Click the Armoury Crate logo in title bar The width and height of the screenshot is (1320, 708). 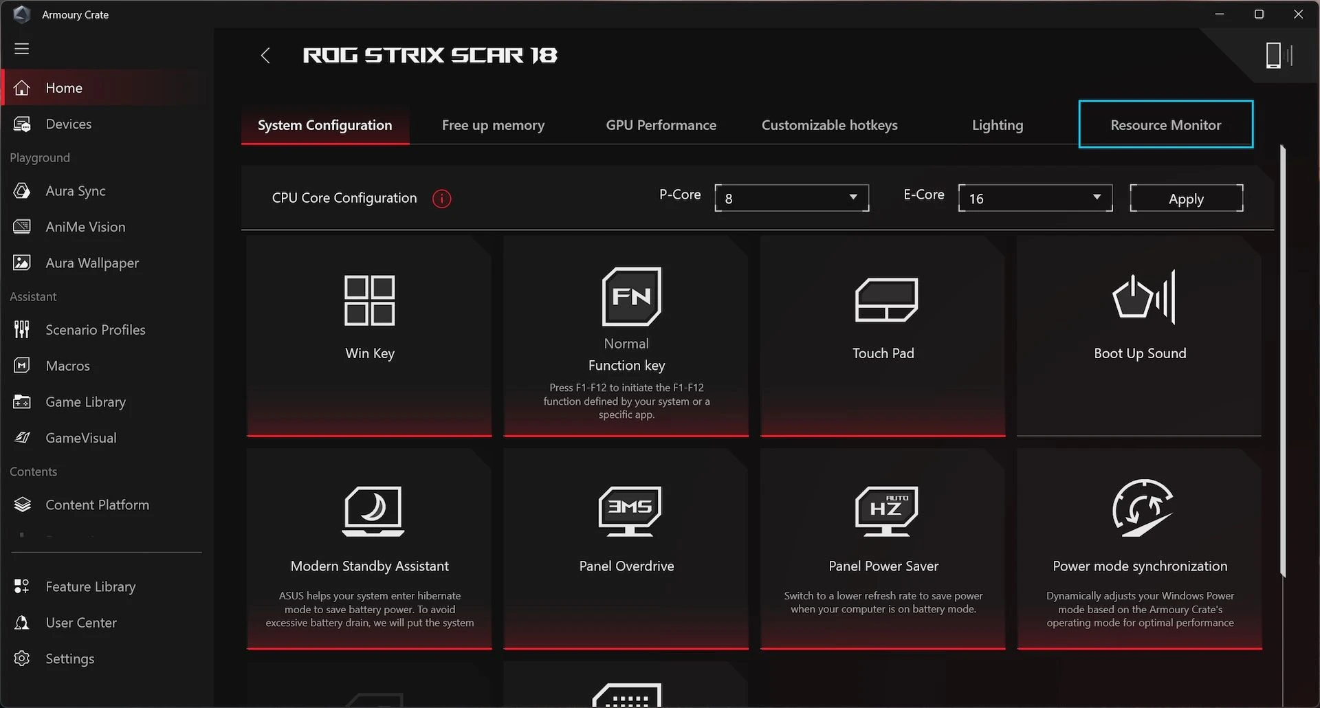pyautogui.click(x=22, y=14)
